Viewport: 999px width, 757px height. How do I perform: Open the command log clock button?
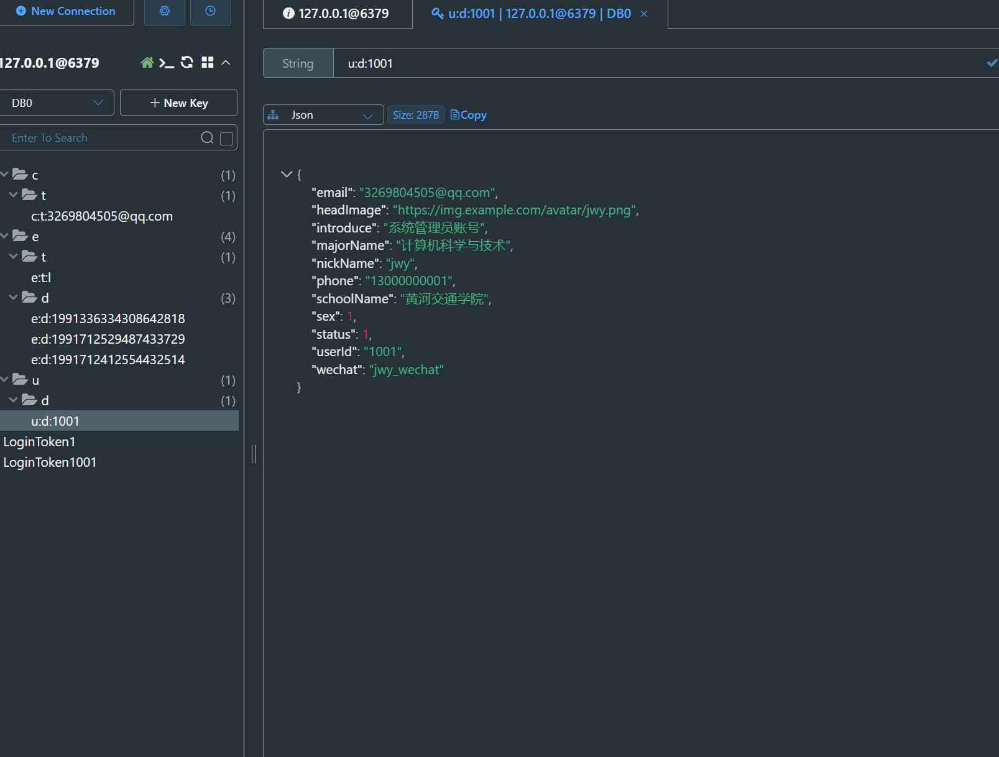coord(211,11)
